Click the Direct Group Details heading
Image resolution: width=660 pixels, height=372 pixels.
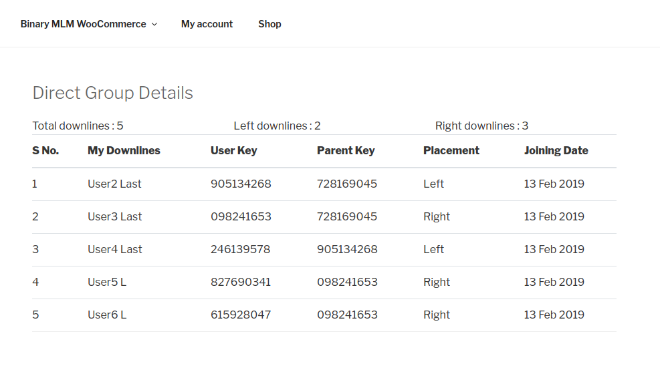[x=112, y=93]
